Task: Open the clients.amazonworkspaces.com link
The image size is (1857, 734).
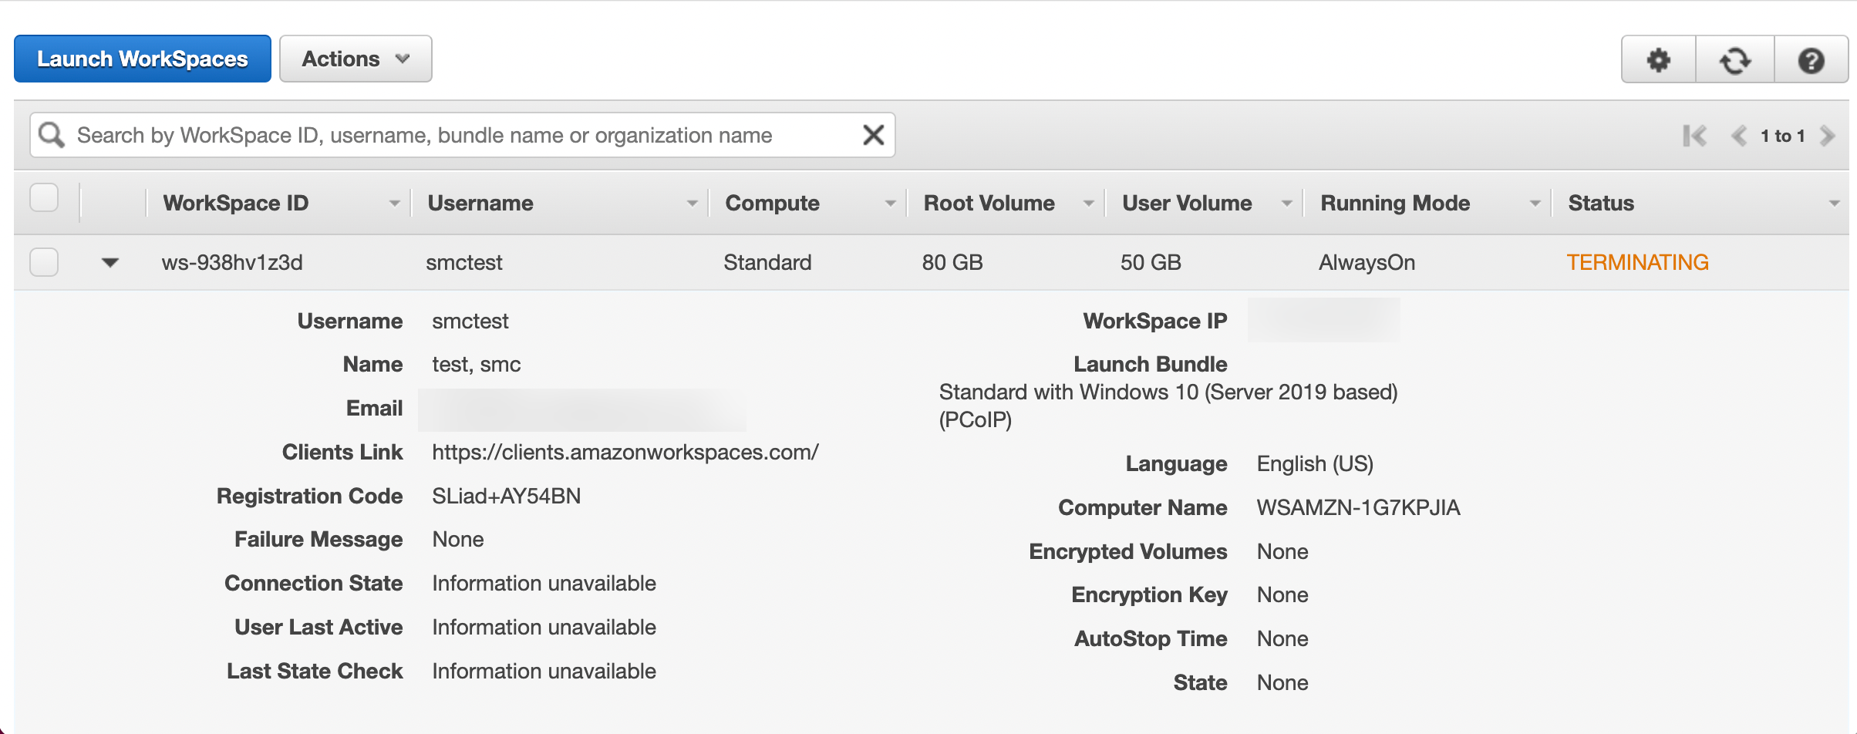Action: pos(625,452)
